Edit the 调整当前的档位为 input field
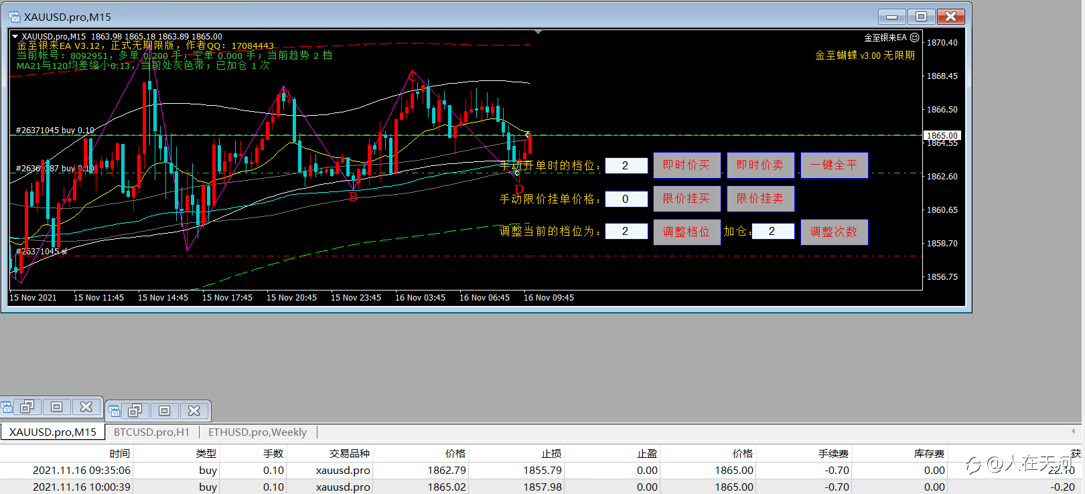 (626, 231)
